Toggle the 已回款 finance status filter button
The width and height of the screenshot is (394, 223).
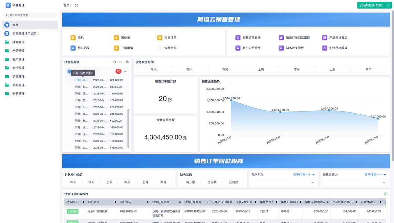click(233, 182)
